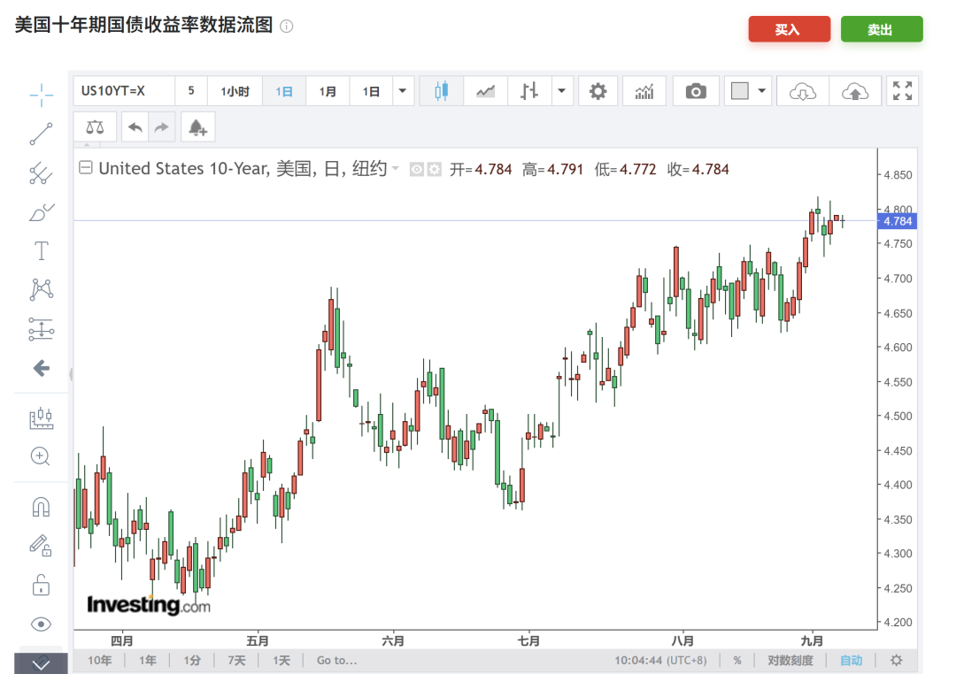Select the text annotation tool

(42, 250)
